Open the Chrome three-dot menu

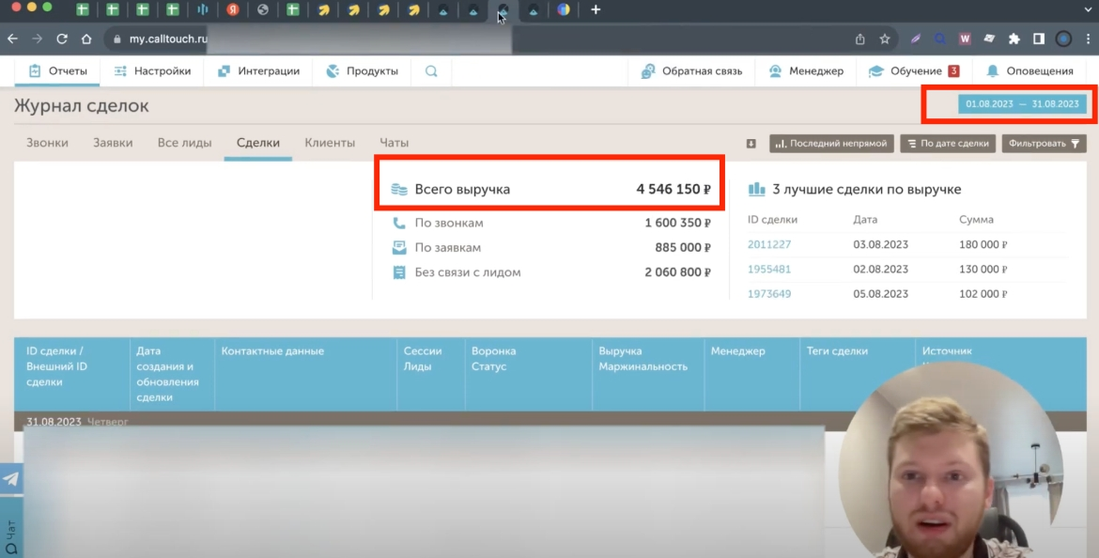coord(1088,39)
